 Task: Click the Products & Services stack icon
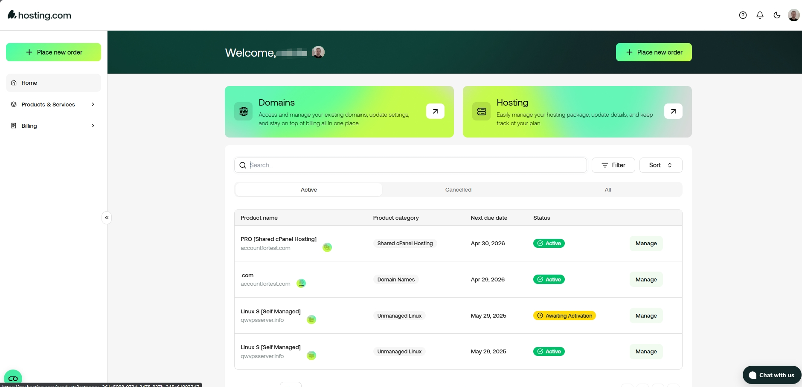point(14,104)
